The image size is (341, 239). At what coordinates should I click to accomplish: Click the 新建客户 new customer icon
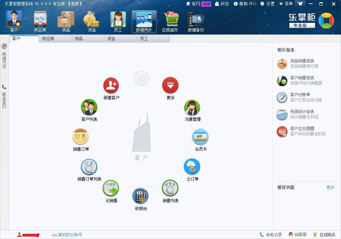(111, 85)
